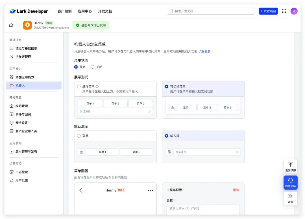Viewport: 305px width, 219px height.
Task: Open three-dot menu in Hermy chat preview
Action: click(150, 190)
